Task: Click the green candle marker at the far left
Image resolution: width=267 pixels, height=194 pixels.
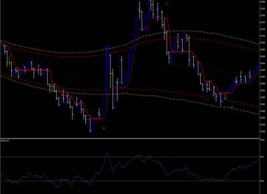Action: (9, 61)
